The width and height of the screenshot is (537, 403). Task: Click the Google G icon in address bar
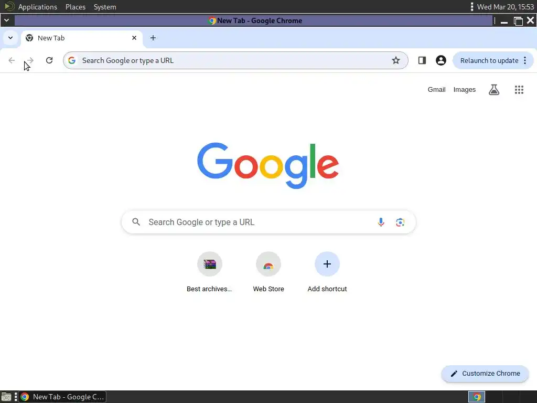[x=71, y=60]
